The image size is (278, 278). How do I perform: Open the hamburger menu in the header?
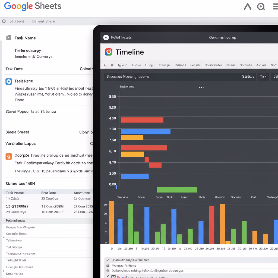pyautogui.click(x=275, y=7)
